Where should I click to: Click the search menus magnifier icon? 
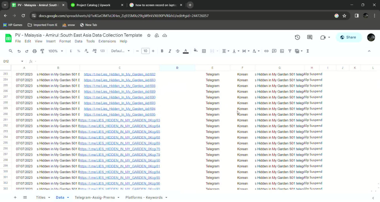pos(11,51)
